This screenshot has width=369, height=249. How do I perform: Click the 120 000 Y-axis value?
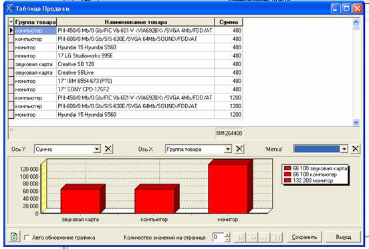tap(29, 169)
